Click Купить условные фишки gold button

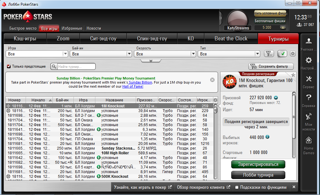[270, 13]
